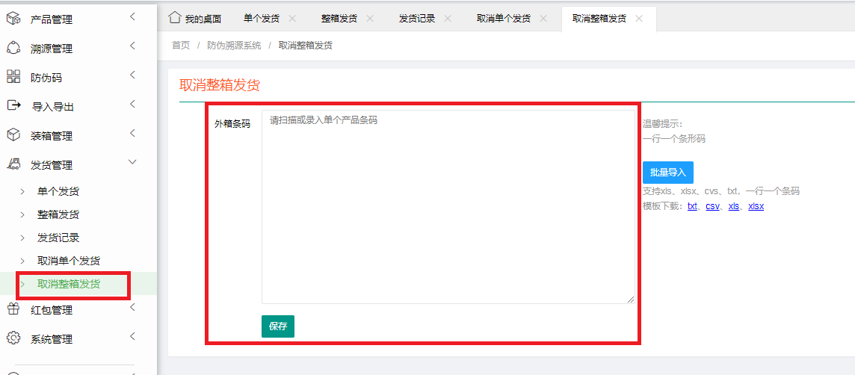Viewport: 855px width, 375px height.
Task: Click into the 外箱条码 text area
Action: pyautogui.click(x=448, y=207)
